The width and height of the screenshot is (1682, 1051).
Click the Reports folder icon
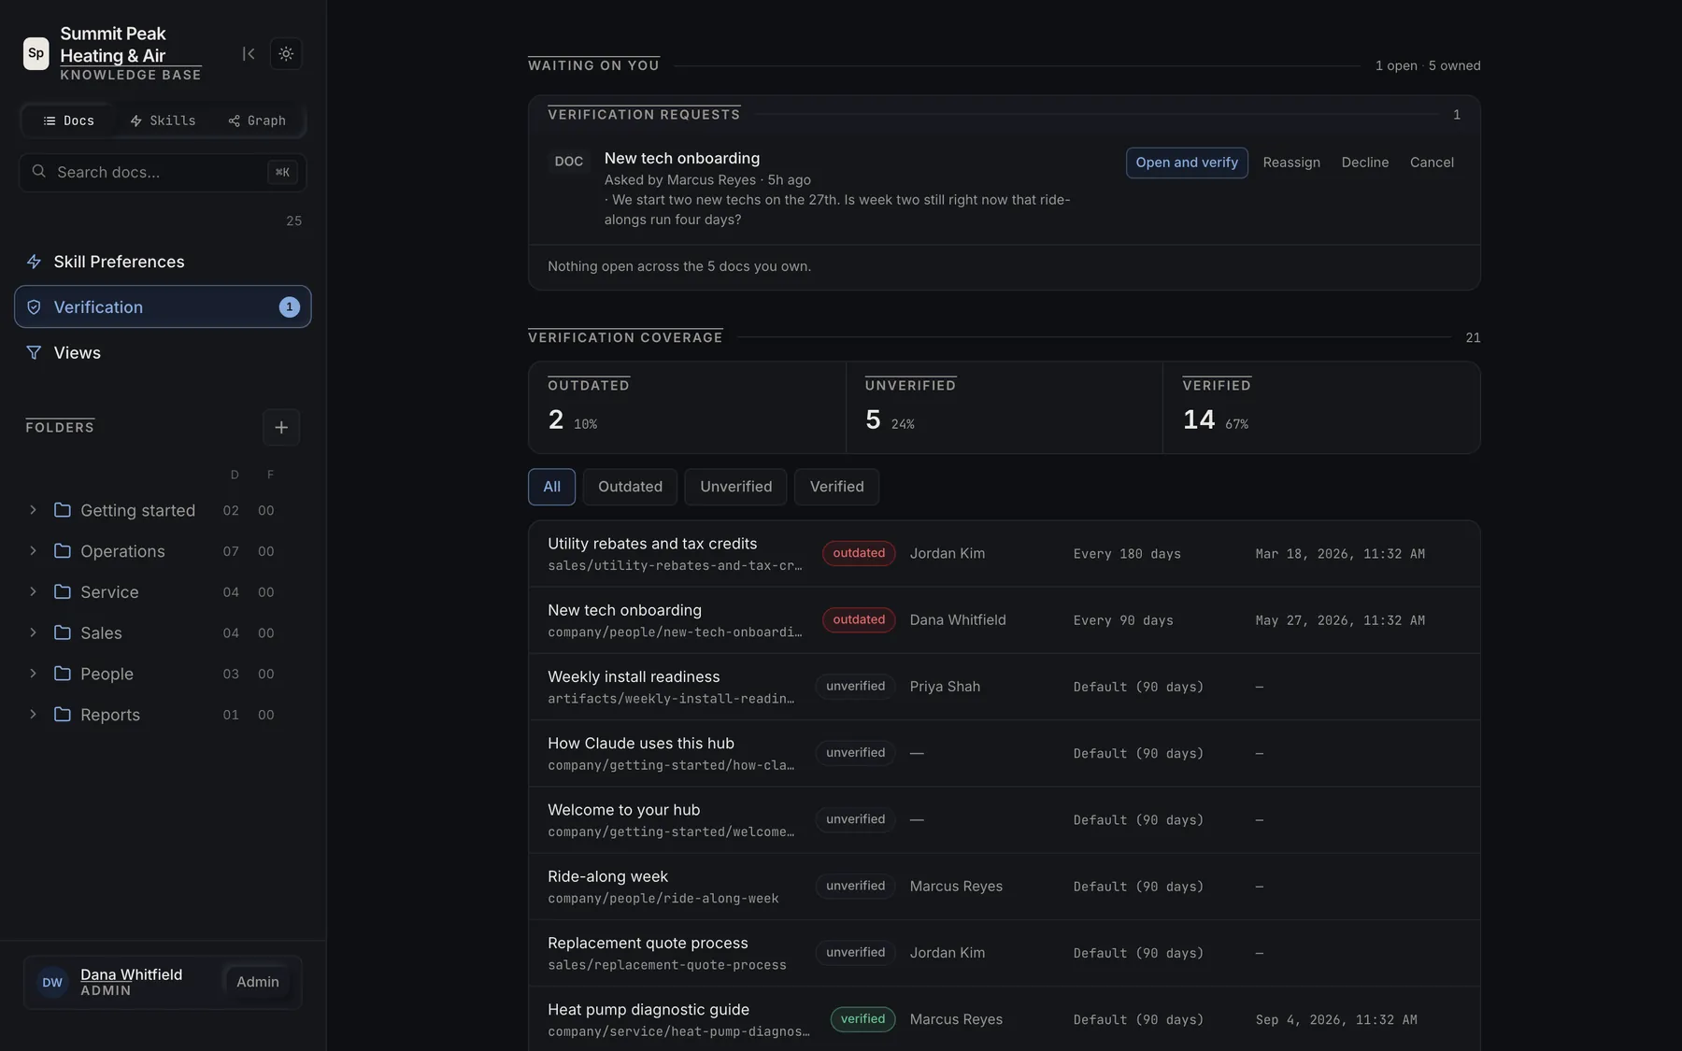[x=63, y=715]
